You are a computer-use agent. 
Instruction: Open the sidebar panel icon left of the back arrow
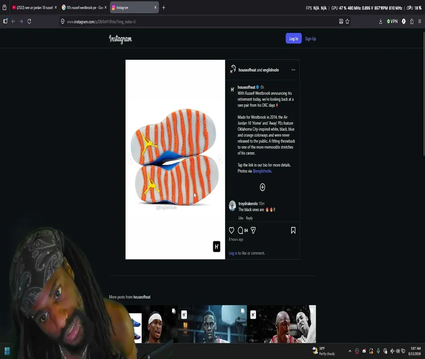(5, 21)
